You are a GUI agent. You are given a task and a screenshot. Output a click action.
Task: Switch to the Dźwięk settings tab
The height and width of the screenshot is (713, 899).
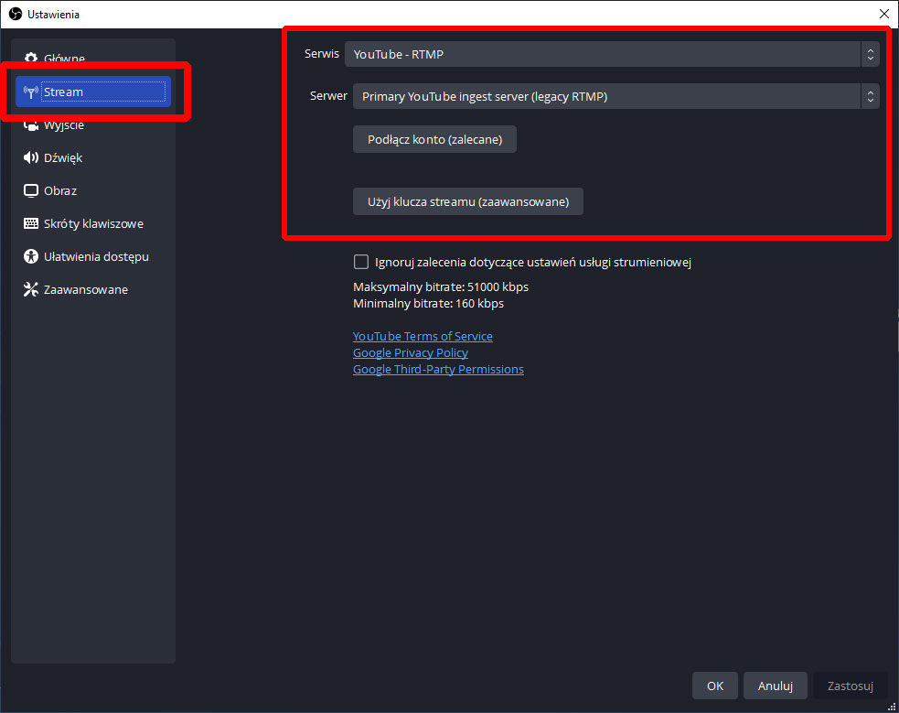pyautogui.click(x=63, y=158)
